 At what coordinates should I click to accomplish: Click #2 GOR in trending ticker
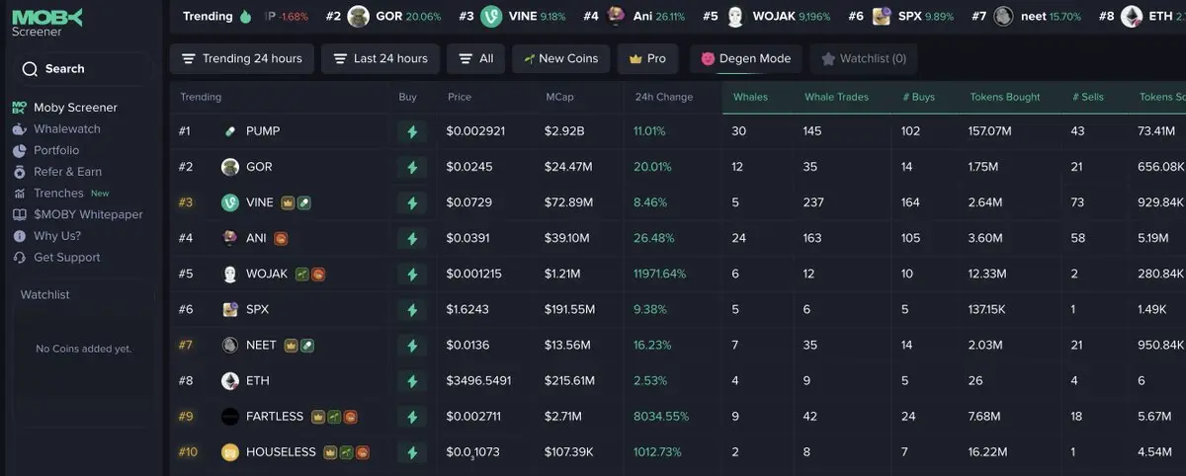click(x=383, y=17)
